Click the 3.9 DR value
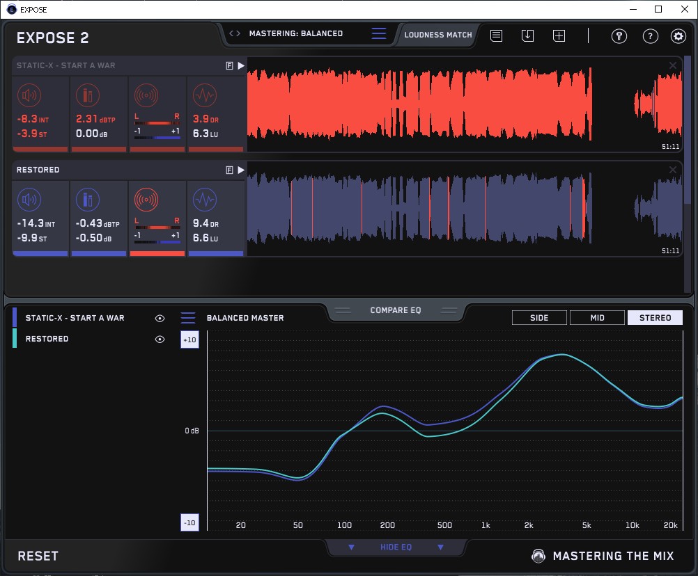The image size is (698, 576). [205, 119]
